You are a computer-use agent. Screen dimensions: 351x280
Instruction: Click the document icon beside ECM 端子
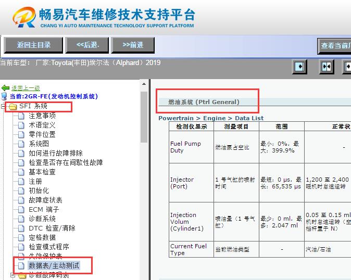coord(21,210)
